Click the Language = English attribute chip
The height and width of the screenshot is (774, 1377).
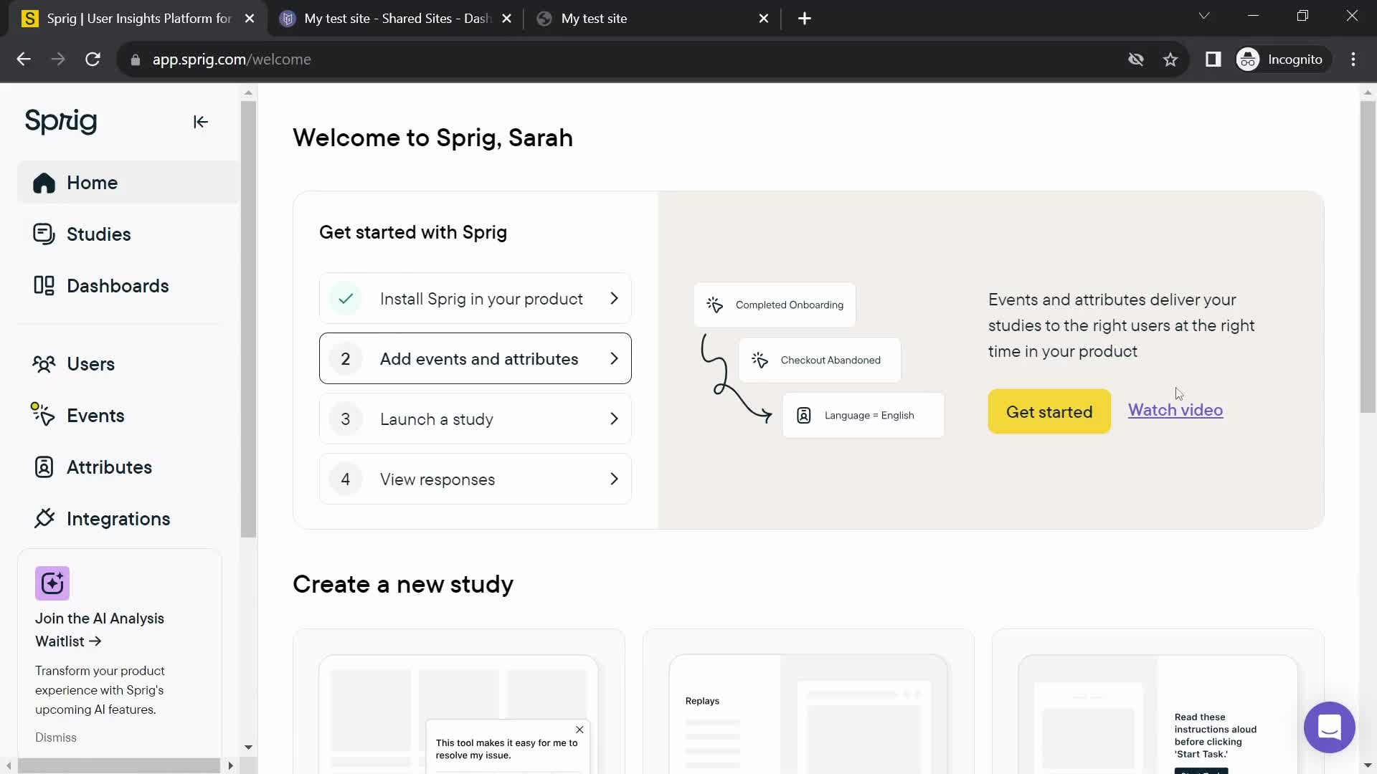click(x=863, y=416)
